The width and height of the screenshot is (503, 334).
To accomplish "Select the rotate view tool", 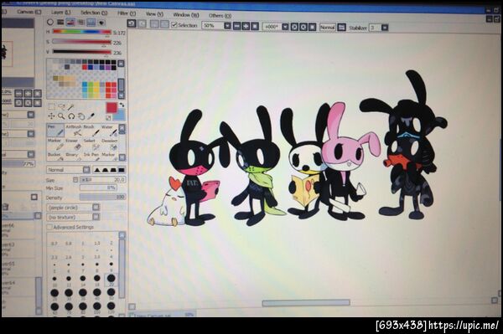I will pos(71,116).
